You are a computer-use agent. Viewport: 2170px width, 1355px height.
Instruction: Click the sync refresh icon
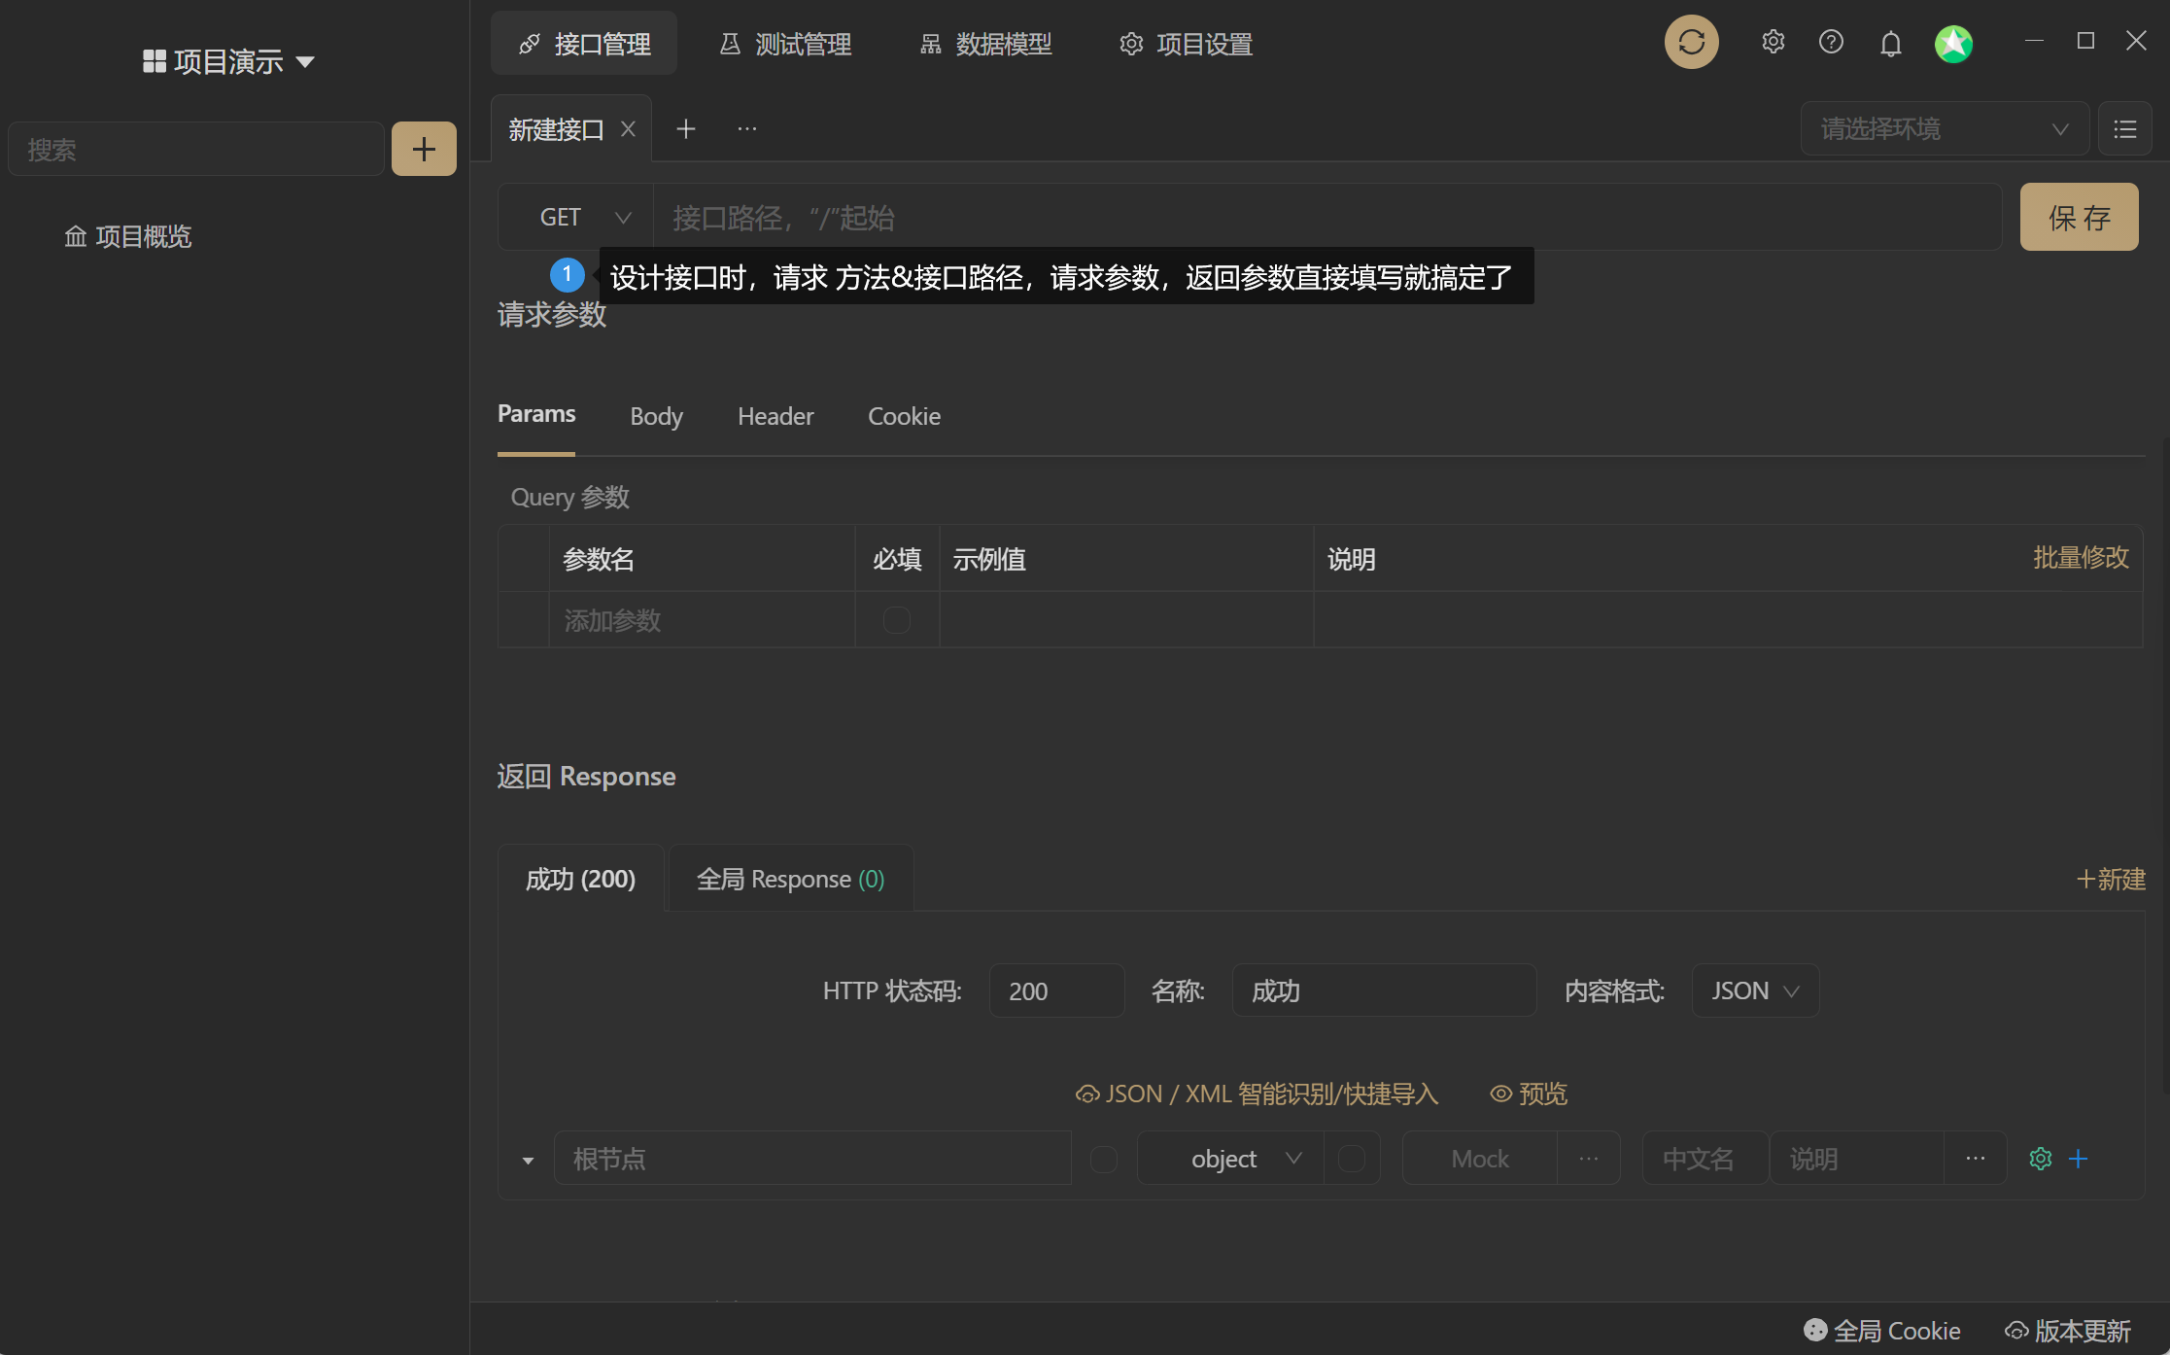1691,43
